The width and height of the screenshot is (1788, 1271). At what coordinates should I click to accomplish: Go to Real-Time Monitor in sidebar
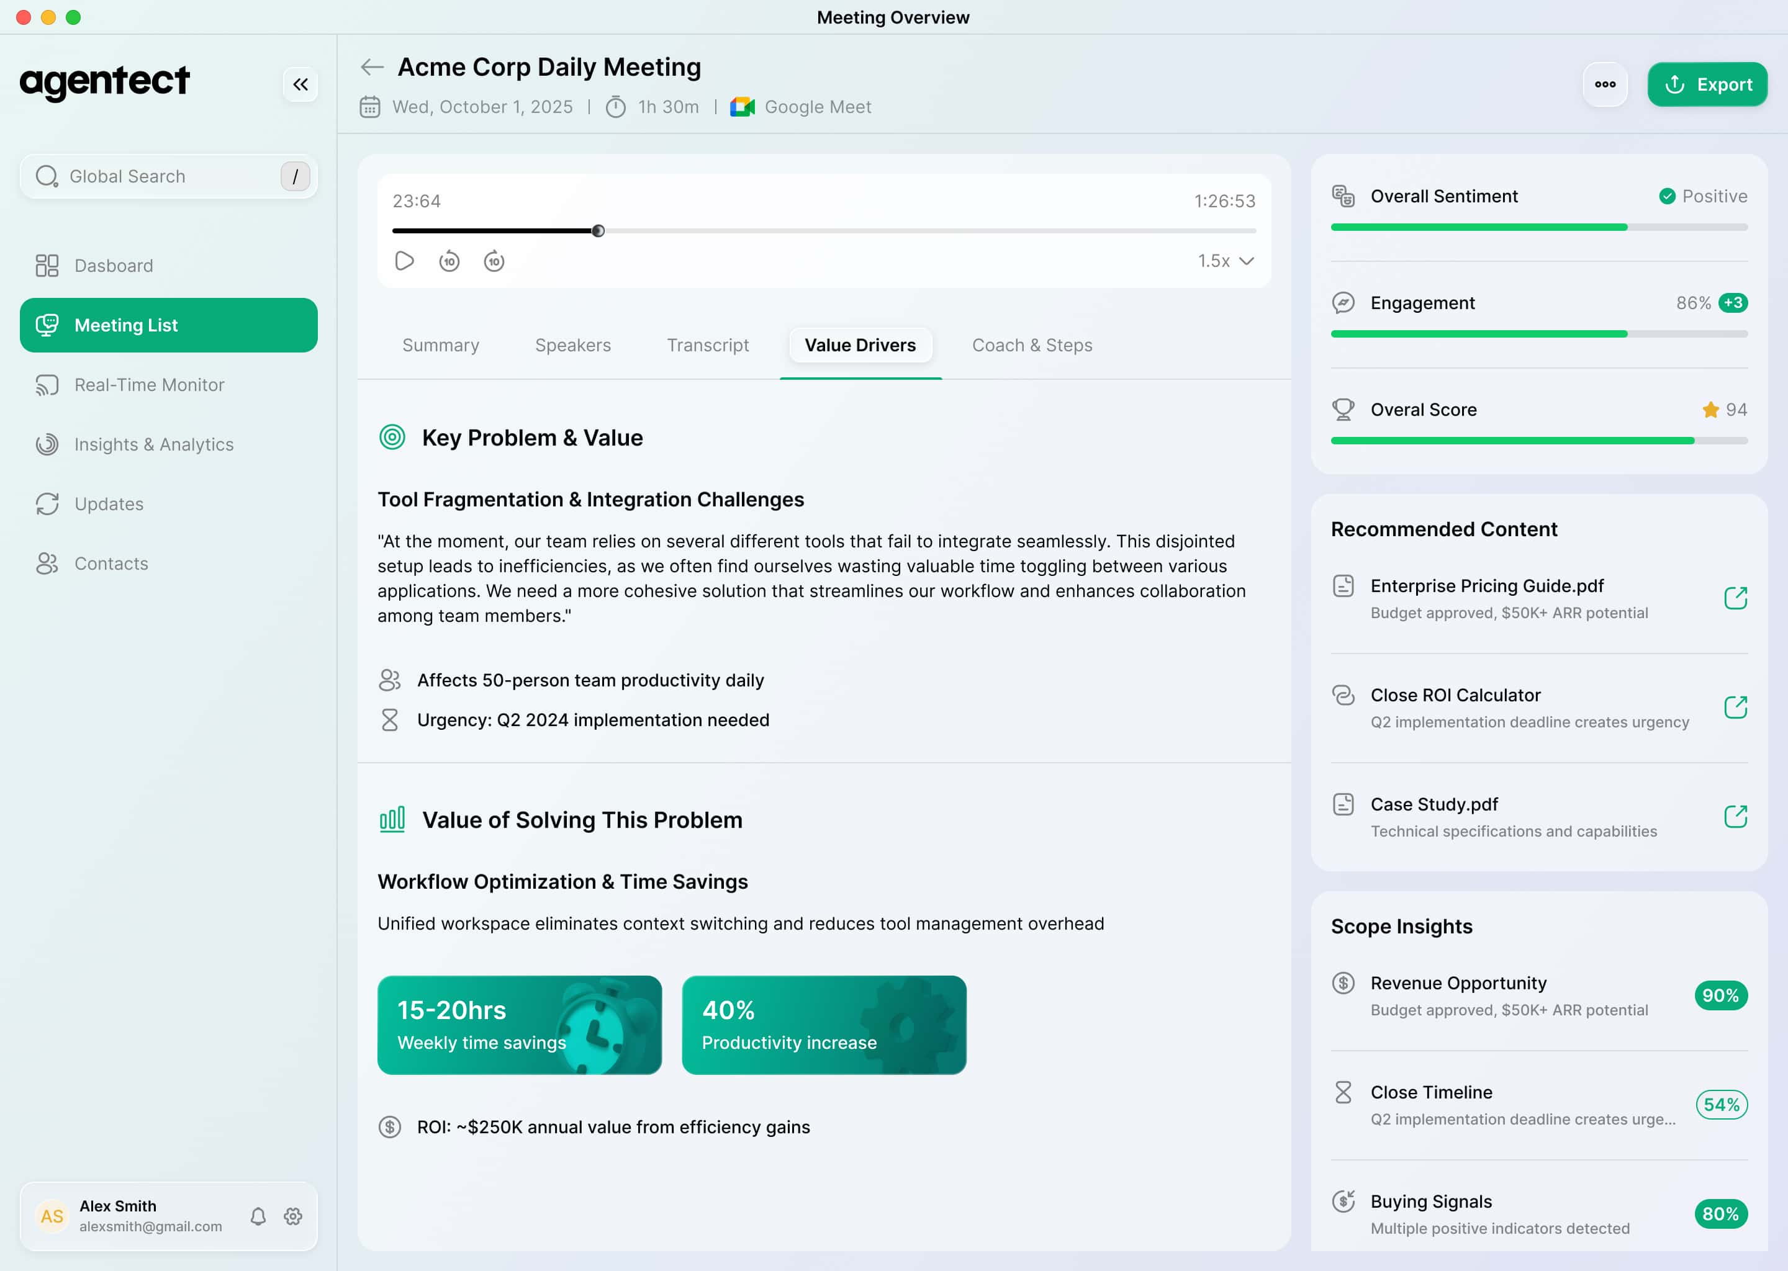[149, 385]
